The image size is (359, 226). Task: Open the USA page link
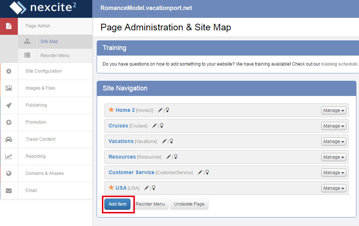click(x=121, y=188)
